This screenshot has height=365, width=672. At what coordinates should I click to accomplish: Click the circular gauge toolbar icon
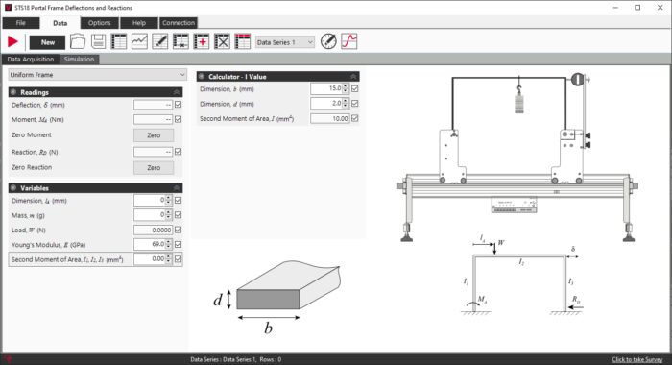coord(328,41)
